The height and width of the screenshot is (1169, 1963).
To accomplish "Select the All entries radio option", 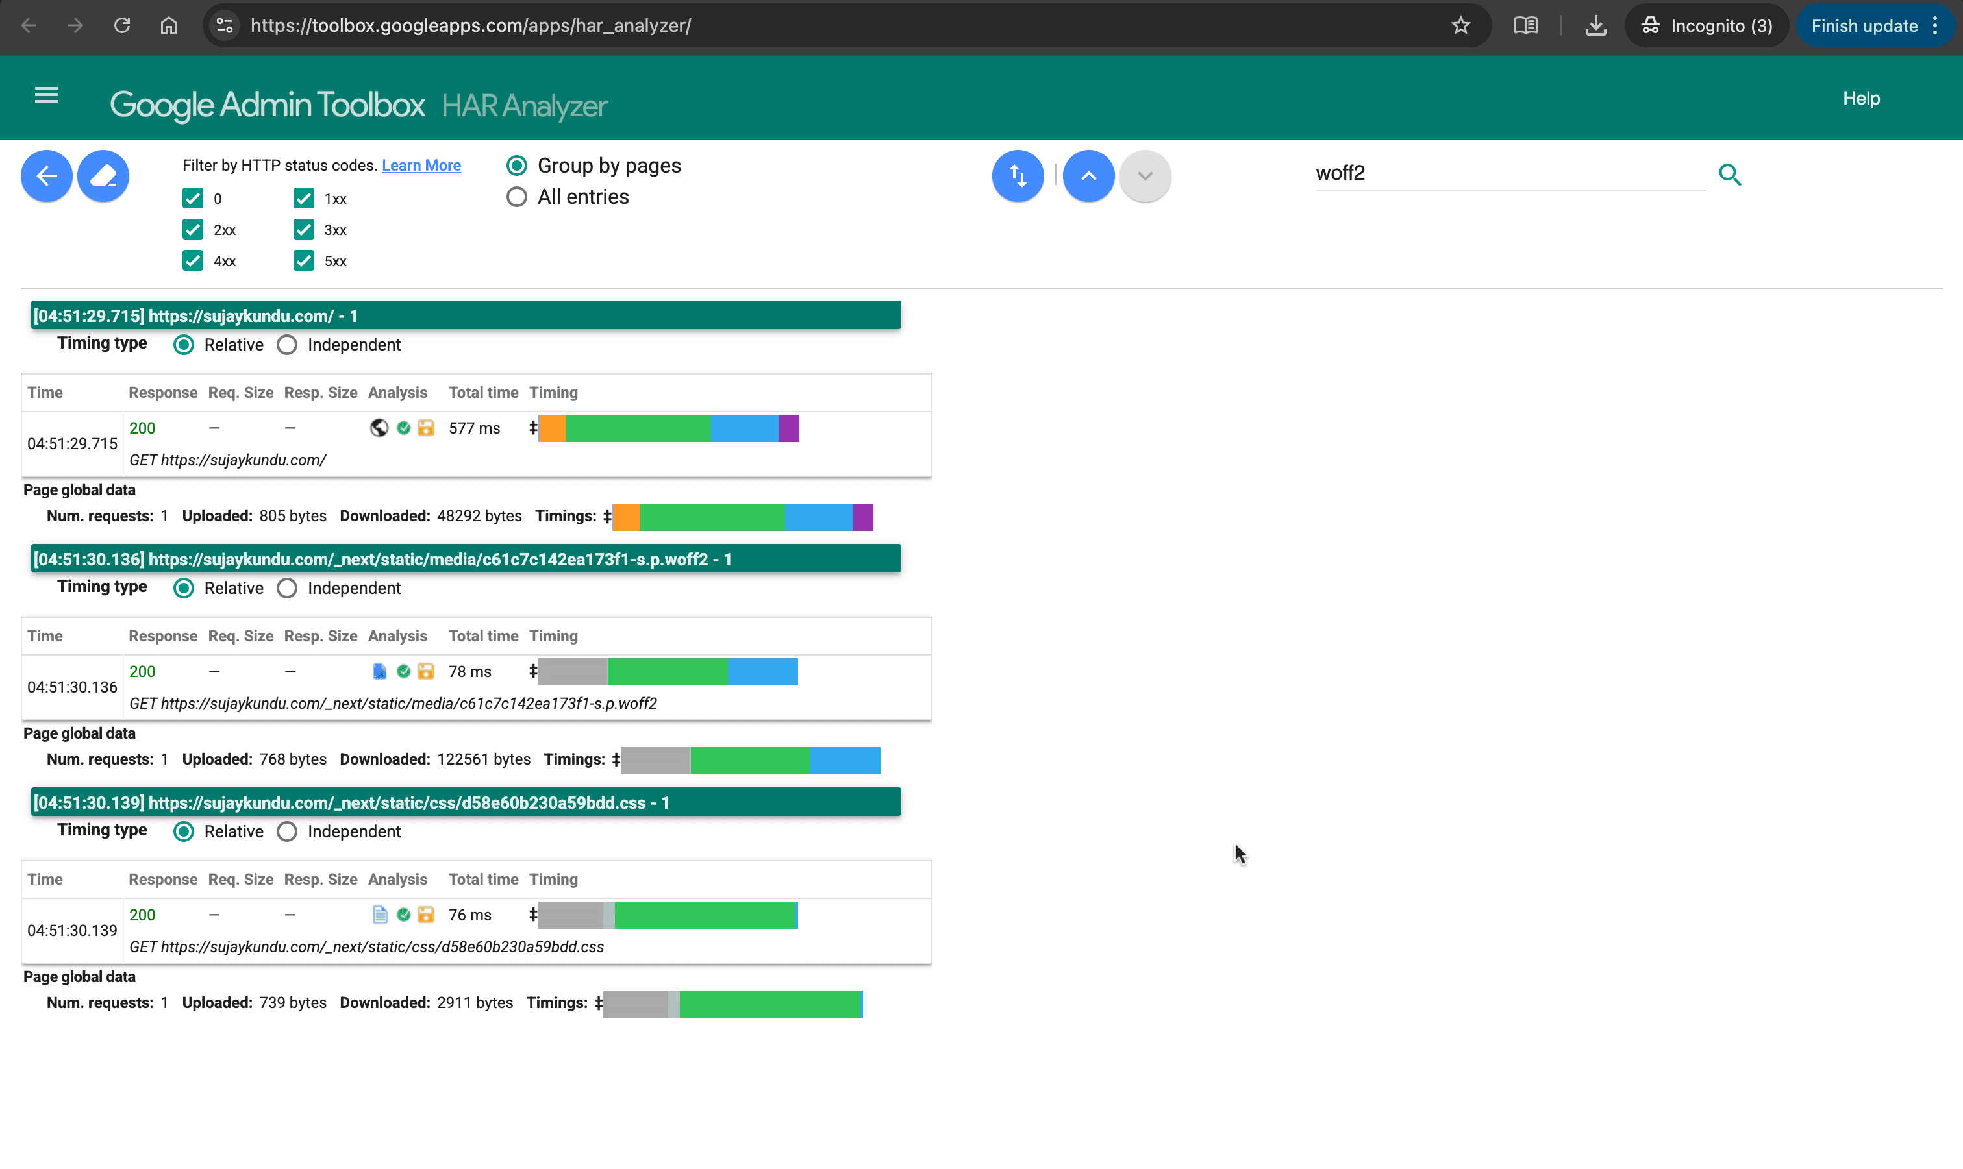I will pyautogui.click(x=516, y=197).
